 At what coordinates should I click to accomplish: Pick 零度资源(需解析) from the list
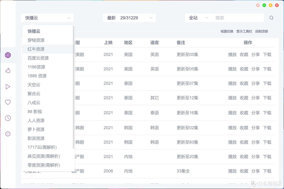click(x=47, y=165)
